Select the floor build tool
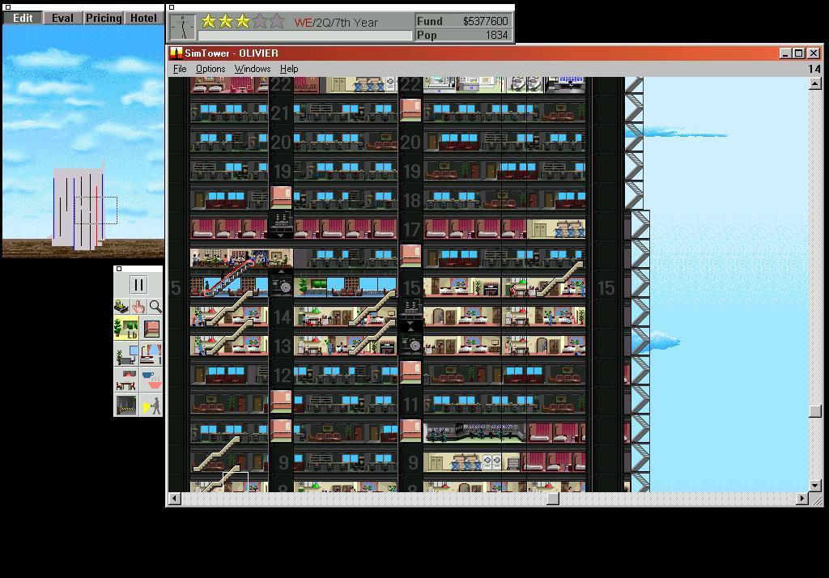Screen dimensions: 829x578 pyautogui.click(x=151, y=328)
